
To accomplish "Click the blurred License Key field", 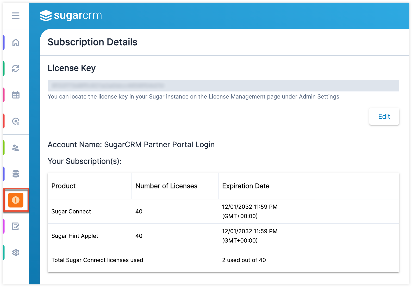I will click(223, 86).
